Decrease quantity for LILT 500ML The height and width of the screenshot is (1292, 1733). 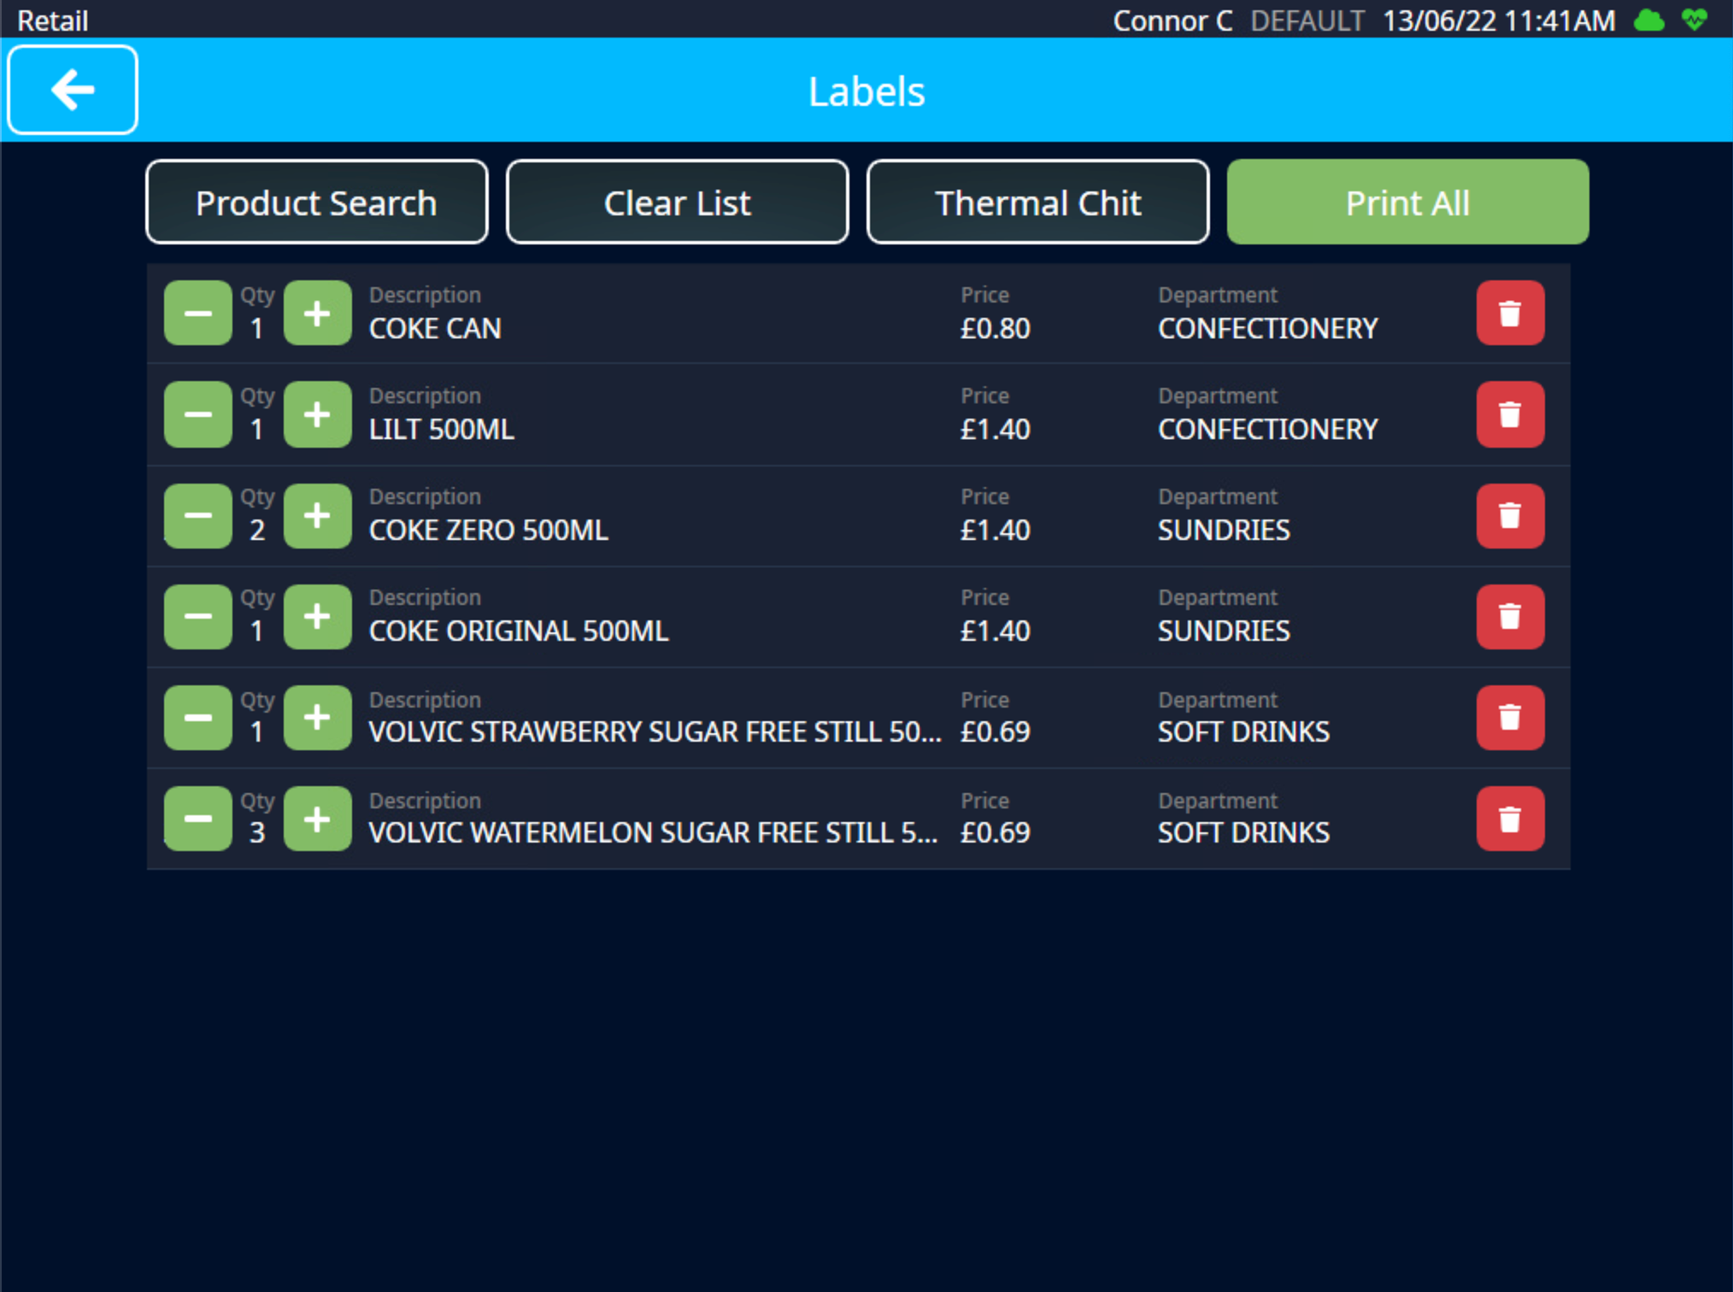(198, 414)
